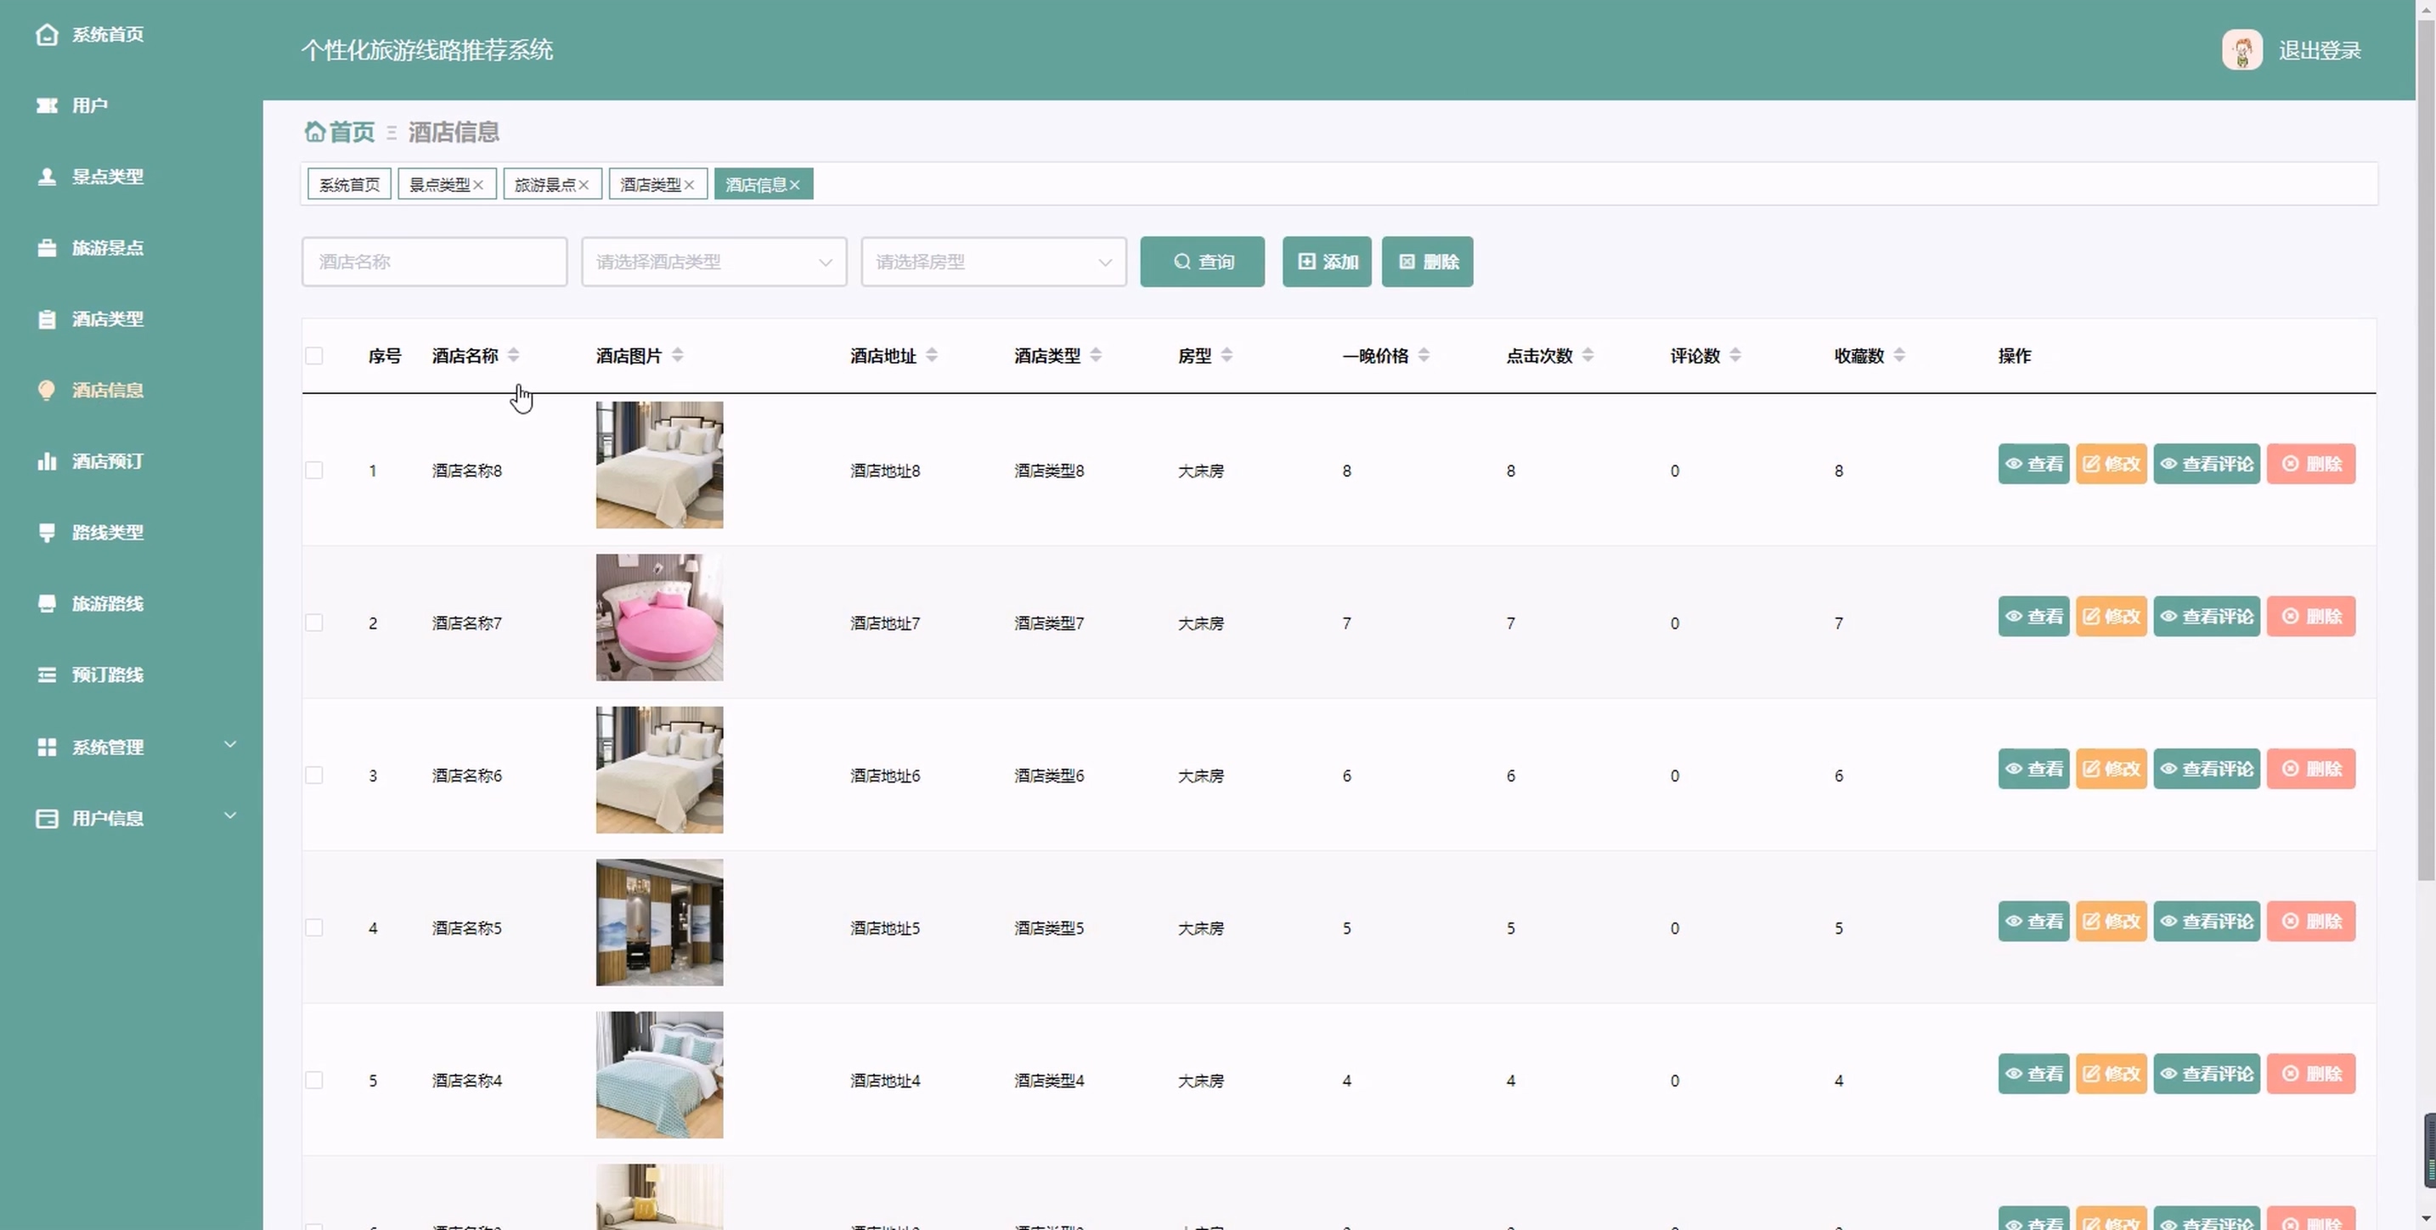
Task: Sort table by 酒店名称 column arrows
Action: click(514, 355)
